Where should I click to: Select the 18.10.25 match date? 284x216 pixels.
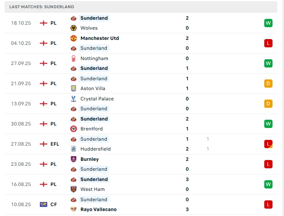[21, 23]
